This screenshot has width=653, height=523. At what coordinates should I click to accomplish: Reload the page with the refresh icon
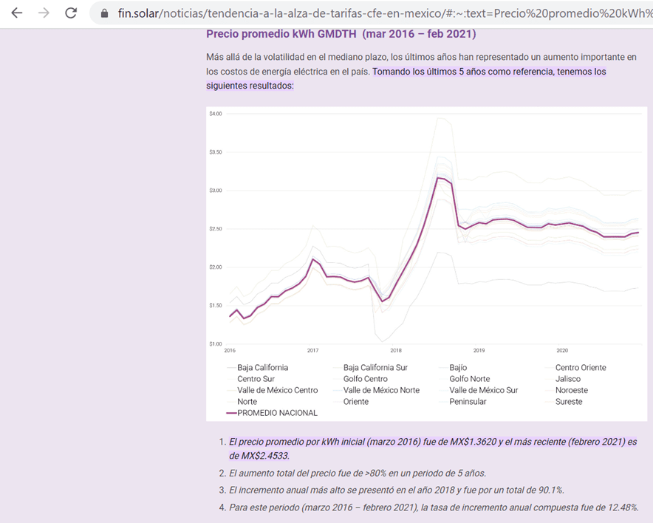[71, 13]
